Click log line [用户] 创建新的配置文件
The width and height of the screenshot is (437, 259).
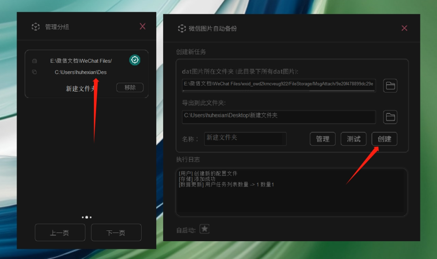(x=208, y=174)
